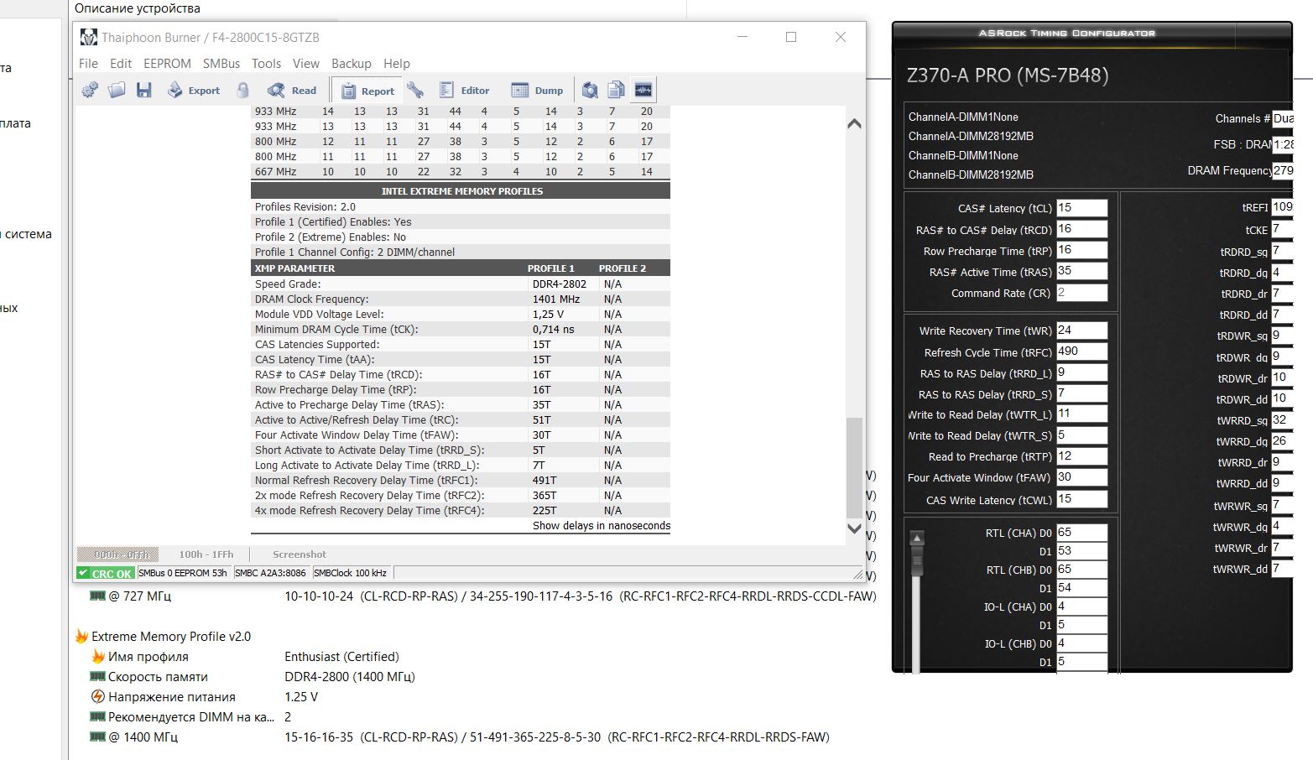Click the RAS# Active Time (tRAS) field
The image size is (1313, 760).
pyautogui.click(x=1081, y=271)
